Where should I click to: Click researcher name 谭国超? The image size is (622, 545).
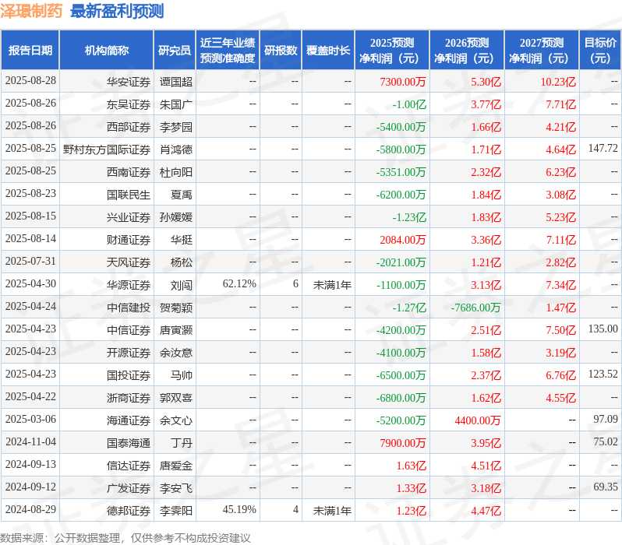click(x=176, y=82)
